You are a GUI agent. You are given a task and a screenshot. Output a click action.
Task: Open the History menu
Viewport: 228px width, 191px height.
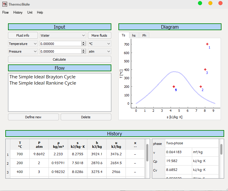pyautogui.click(x=18, y=12)
